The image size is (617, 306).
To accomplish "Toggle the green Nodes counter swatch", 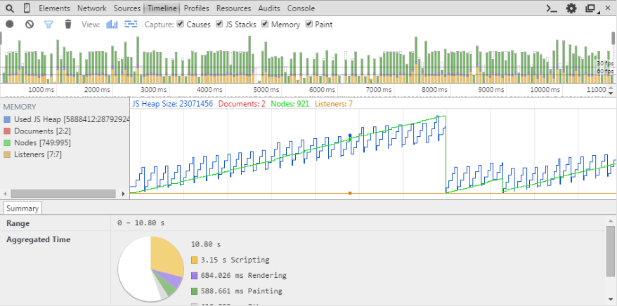I will click(x=8, y=143).
